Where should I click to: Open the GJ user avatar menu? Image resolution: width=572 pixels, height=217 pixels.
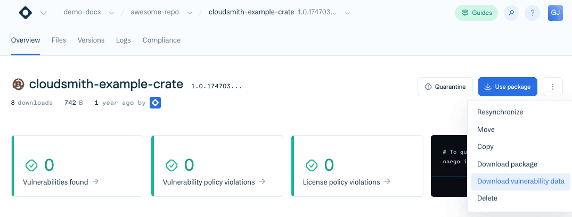[x=555, y=13]
